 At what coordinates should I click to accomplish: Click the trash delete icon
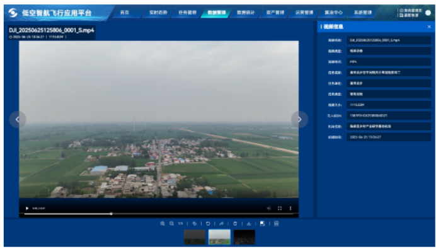click(x=235, y=223)
